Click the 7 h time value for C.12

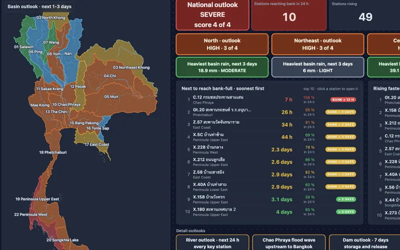[288, 99]
